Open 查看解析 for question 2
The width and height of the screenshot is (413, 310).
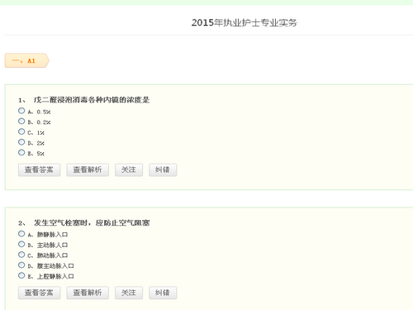[88, 293]
